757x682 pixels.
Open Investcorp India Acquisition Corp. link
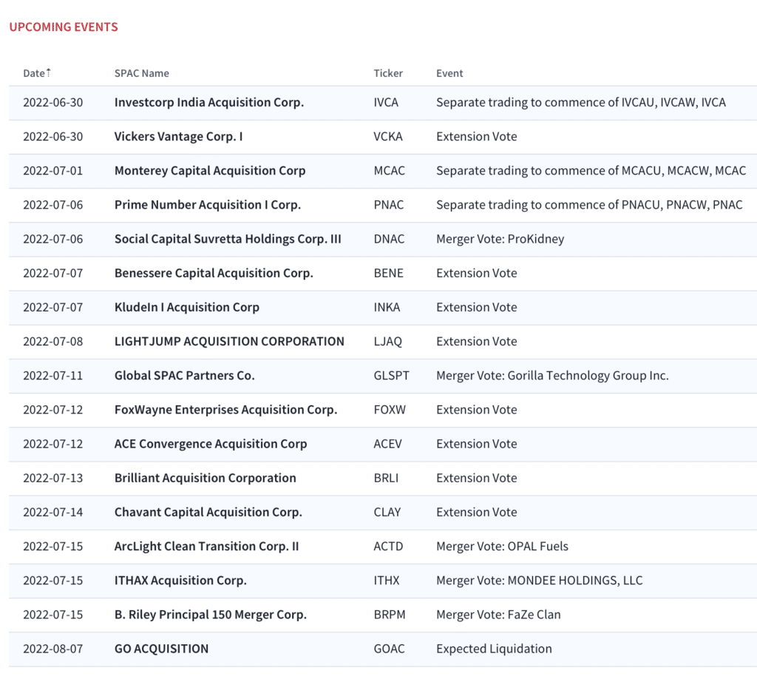point(209,102)
